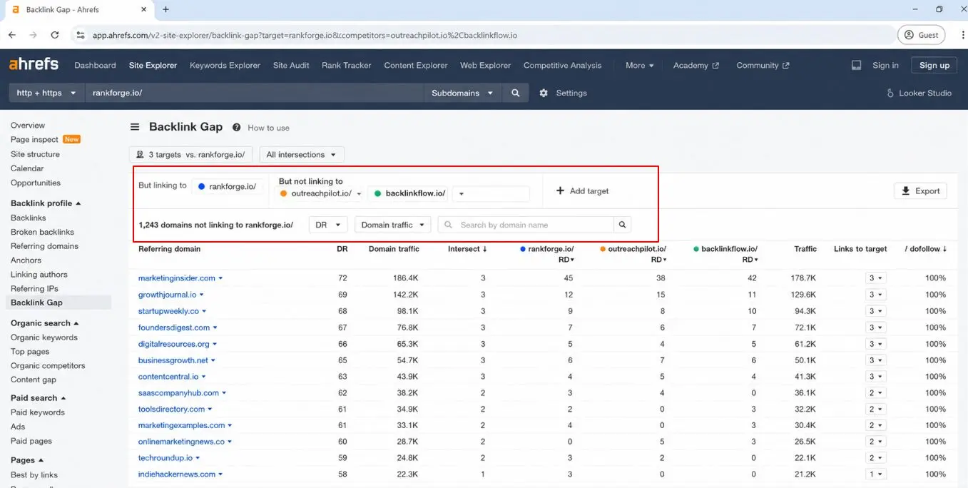Go to Site Audit
968x488 pixels.
click(x=291, y=65)
